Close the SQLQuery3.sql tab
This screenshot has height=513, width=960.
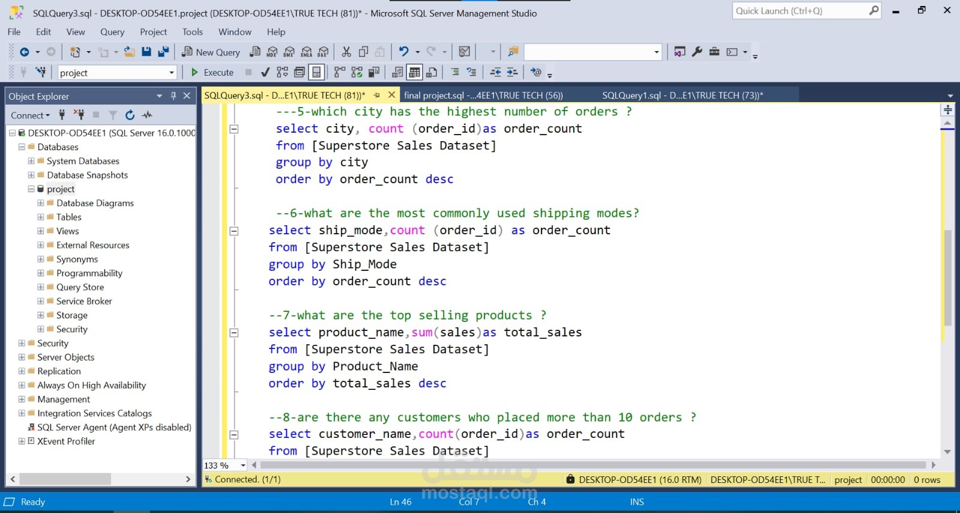[391, 95]
